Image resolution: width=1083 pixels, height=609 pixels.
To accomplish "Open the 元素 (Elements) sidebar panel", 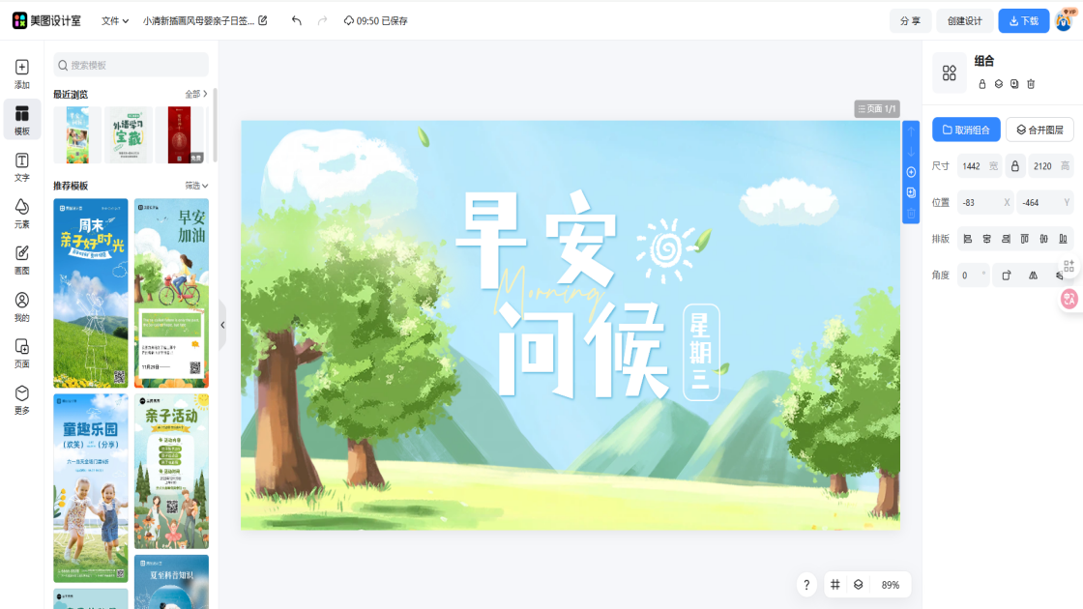I will coord(21,213).
